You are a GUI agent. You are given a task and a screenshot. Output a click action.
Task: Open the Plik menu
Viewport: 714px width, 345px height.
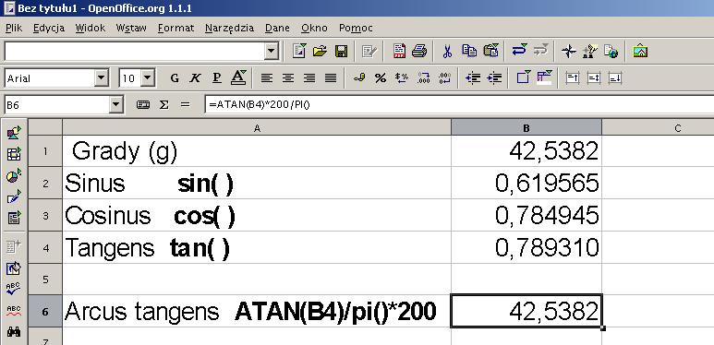(14, 29)
